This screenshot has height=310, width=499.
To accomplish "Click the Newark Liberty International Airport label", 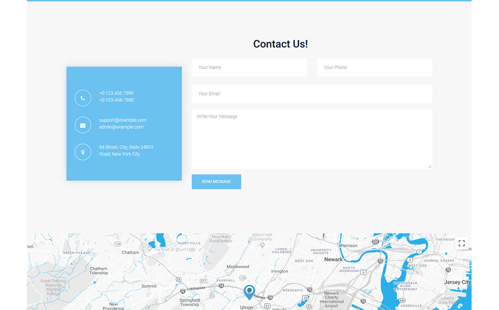I will [x=331, y=300].
